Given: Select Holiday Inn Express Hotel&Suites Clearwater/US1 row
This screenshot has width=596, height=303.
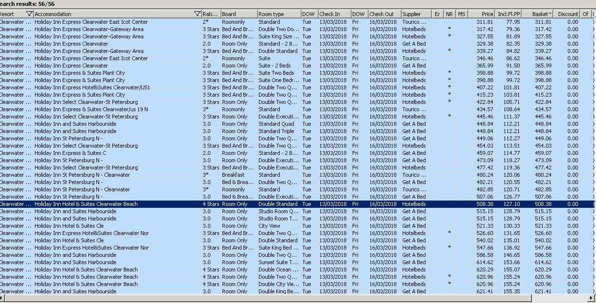Looking at the screenshot, I should [297, 87].
